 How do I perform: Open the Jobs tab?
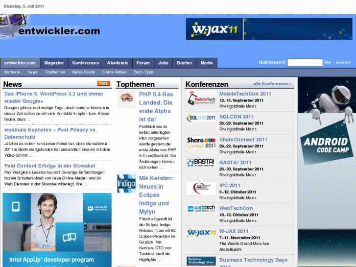163,63
